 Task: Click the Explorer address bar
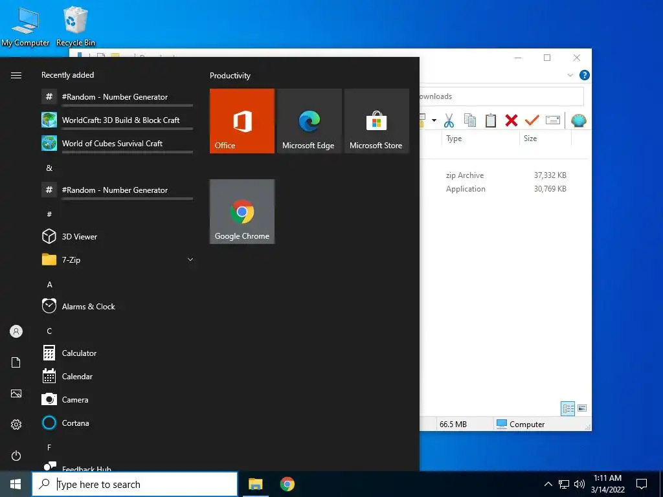[501, 96]
